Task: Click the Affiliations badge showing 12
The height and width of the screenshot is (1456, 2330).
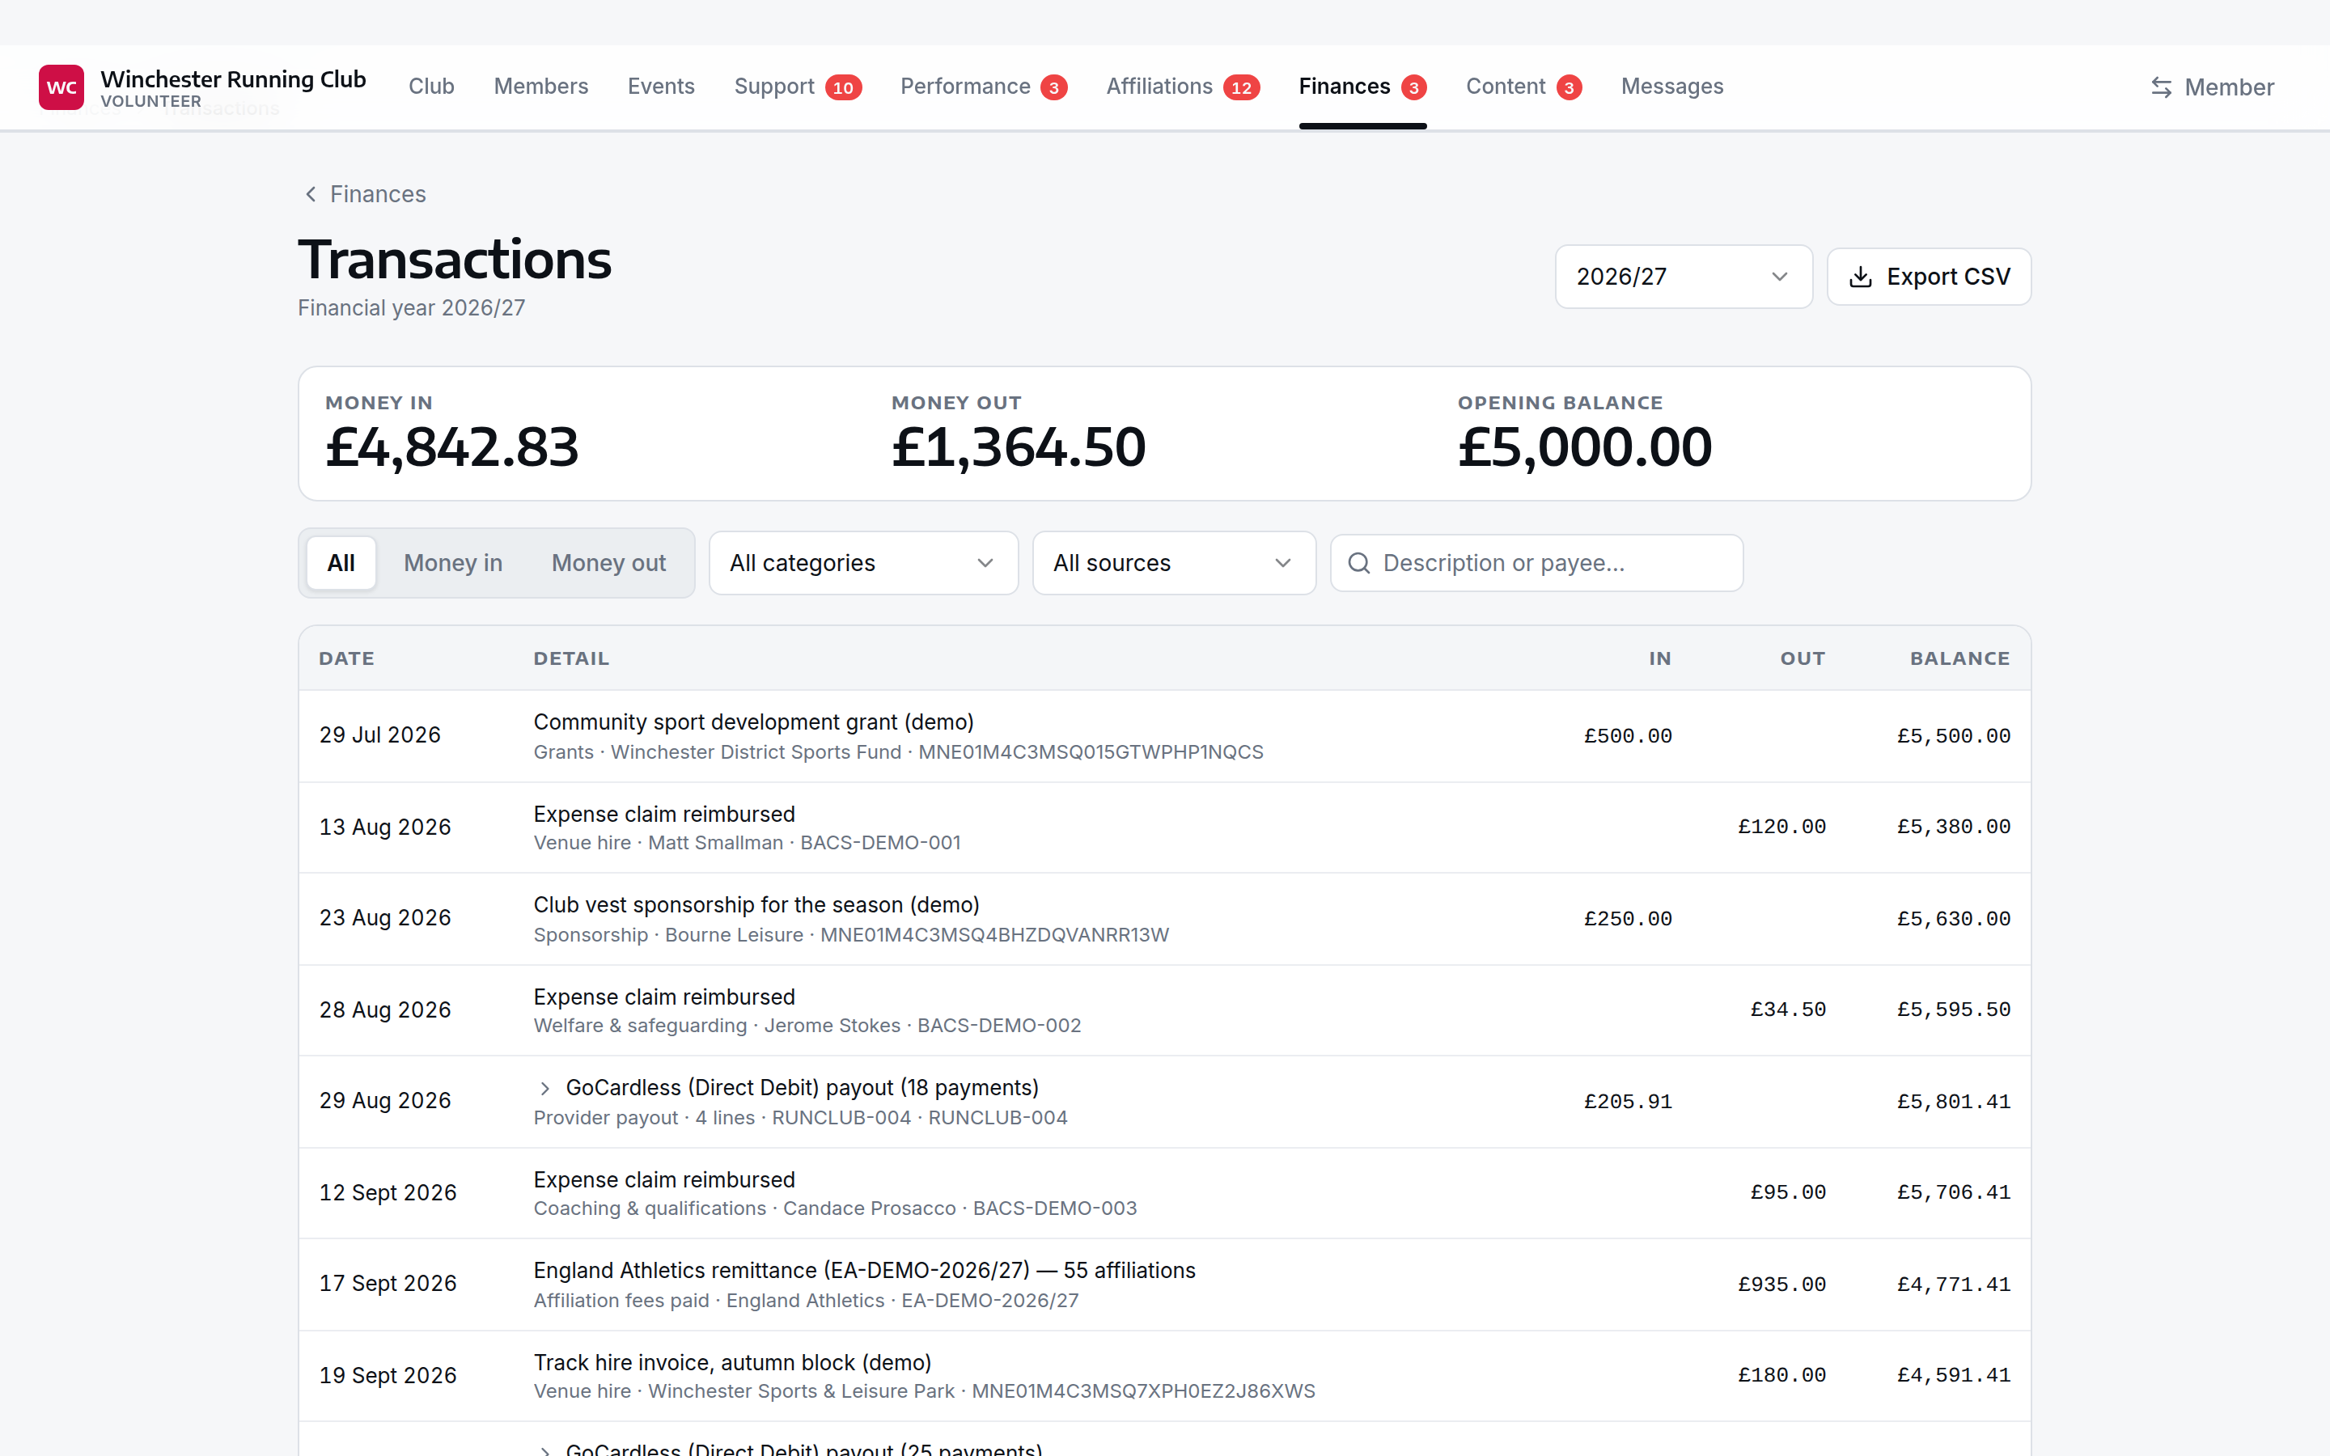Action: click(x=1241, y=87)
